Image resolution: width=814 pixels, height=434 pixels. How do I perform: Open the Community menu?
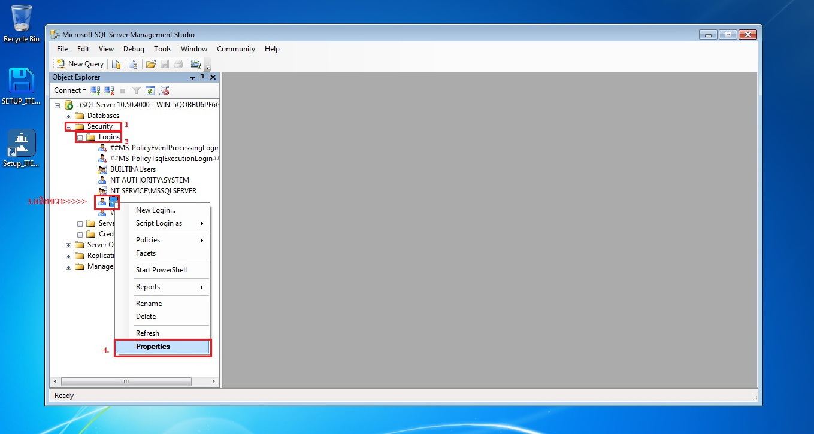(236, 49)
